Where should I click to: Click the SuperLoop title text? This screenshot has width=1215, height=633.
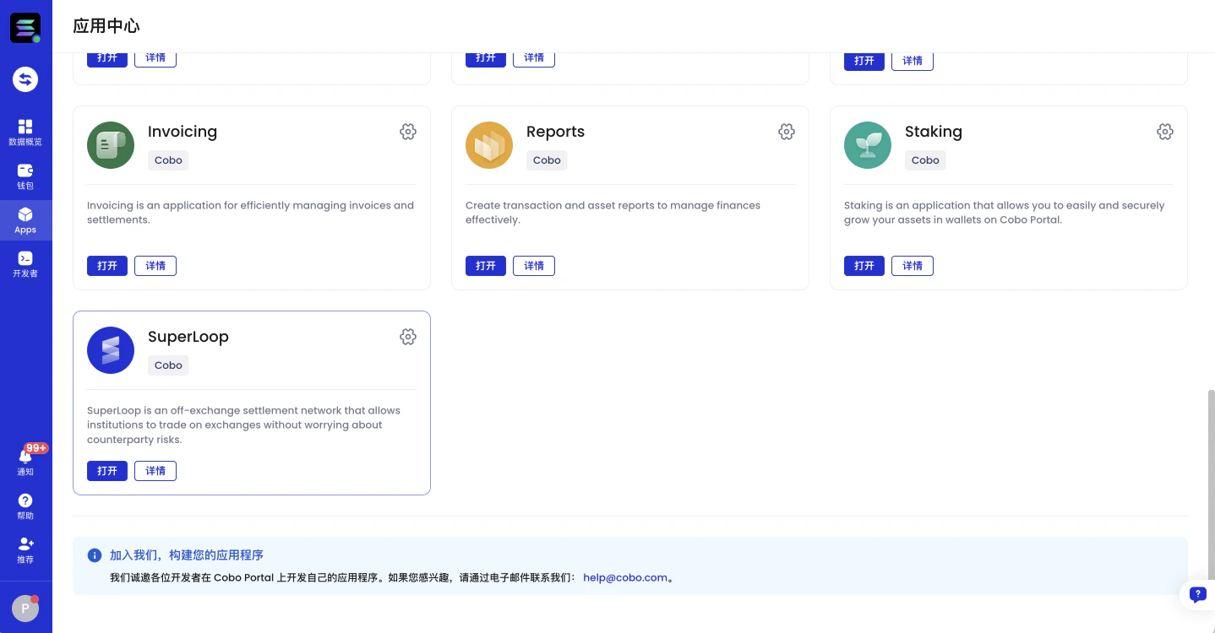(188, 337)
